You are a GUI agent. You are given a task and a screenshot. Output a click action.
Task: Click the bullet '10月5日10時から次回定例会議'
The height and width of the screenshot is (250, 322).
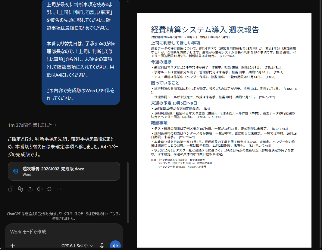(180, 108)
